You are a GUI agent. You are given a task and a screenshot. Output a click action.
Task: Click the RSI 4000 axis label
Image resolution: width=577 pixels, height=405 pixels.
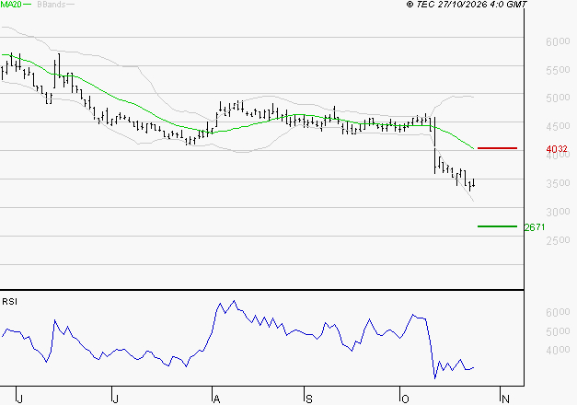(558, 350)
